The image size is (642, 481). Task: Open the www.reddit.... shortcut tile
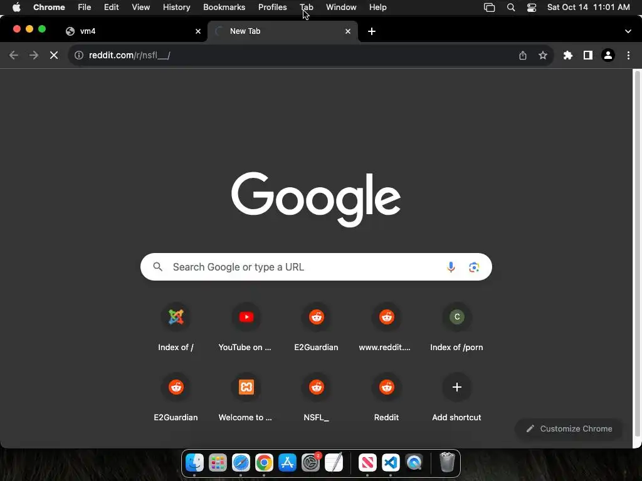tap(386, 328)
